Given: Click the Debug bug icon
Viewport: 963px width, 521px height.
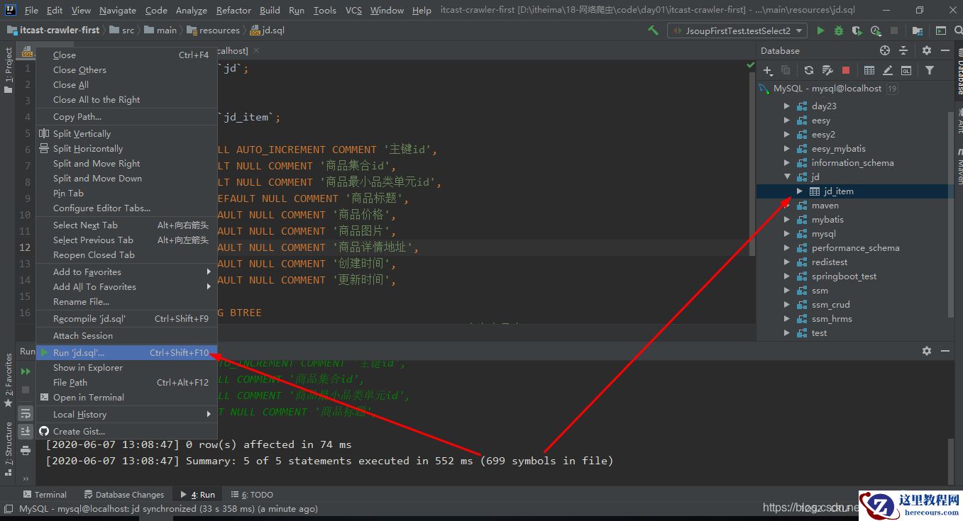Looking at the screenshot, I should (839, 30).
